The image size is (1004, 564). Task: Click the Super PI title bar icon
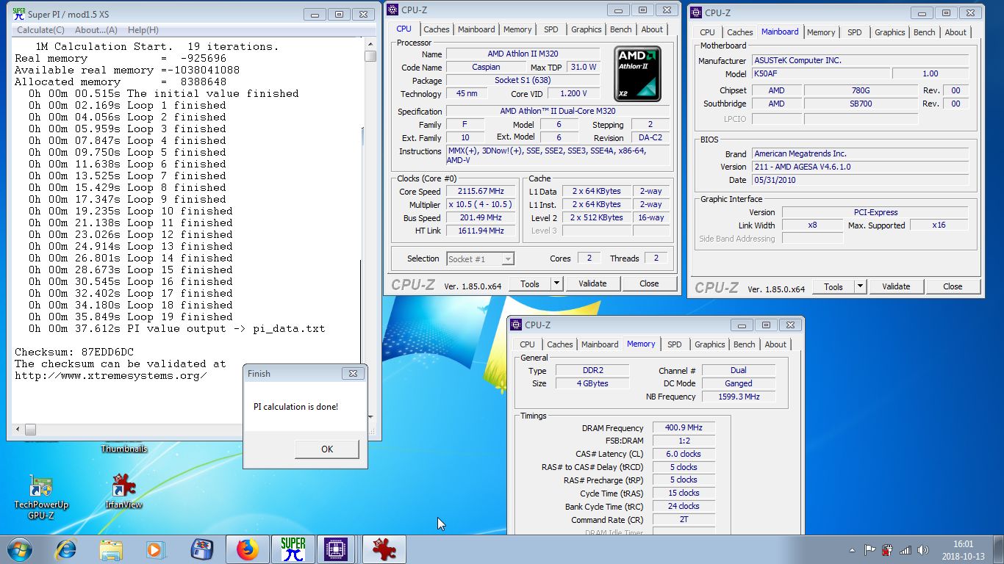(18, 13)
